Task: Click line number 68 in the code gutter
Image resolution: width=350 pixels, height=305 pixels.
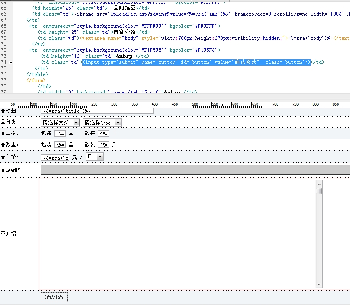Action: point(4,26)
